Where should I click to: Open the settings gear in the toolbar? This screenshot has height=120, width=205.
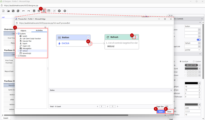[65, 11]
